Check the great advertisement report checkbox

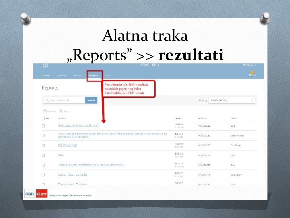[x=43, y=136]
